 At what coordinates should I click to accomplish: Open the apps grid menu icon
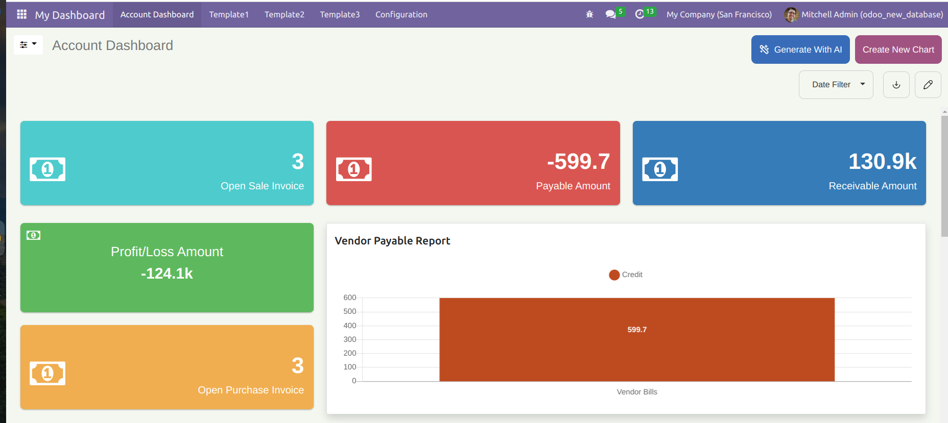click(21, 14)
